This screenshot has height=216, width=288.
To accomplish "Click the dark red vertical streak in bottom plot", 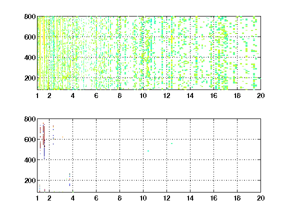I will (43, 135).
